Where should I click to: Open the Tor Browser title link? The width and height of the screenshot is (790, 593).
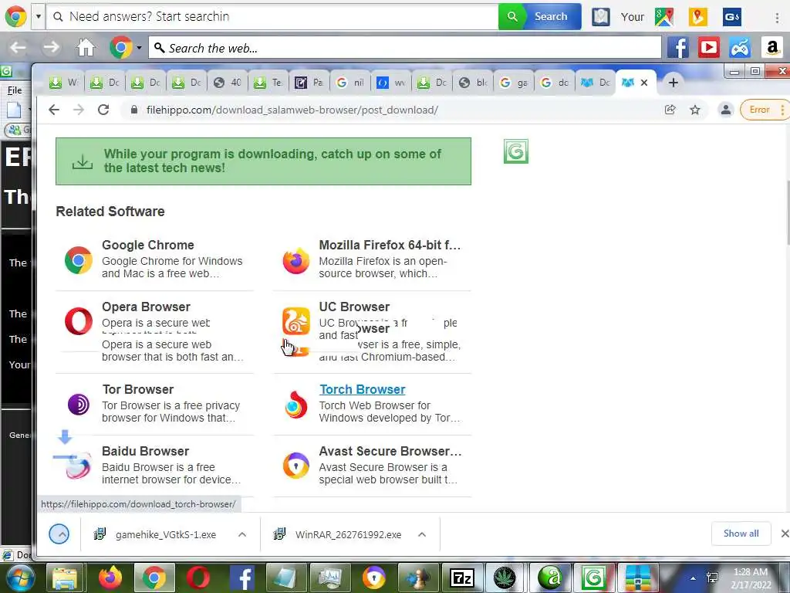coord(138,389)
